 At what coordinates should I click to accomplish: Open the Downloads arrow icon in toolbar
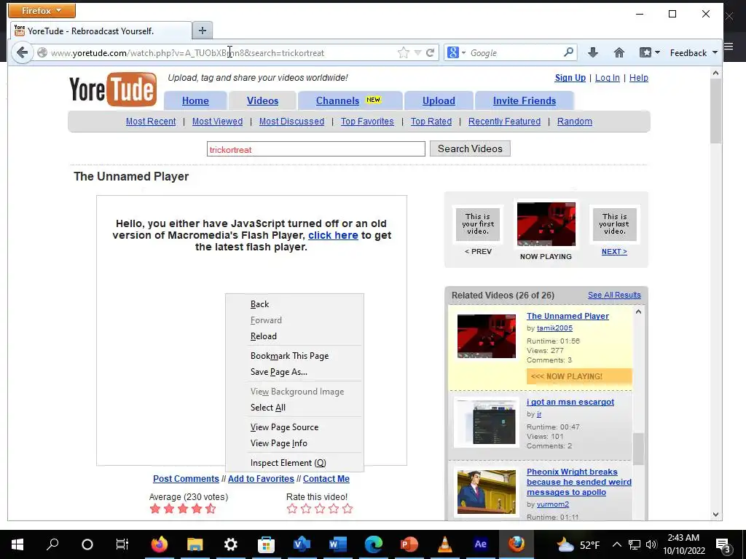click(593, 52)
